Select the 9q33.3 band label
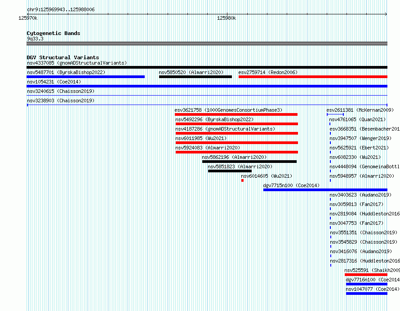 (x=35, y=39)
